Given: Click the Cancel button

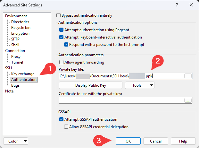Looking at the screenshot, I should [x=156, y=141].
